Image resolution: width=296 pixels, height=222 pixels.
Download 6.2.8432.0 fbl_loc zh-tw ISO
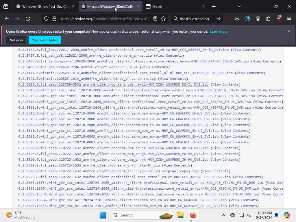pos(123,50)
